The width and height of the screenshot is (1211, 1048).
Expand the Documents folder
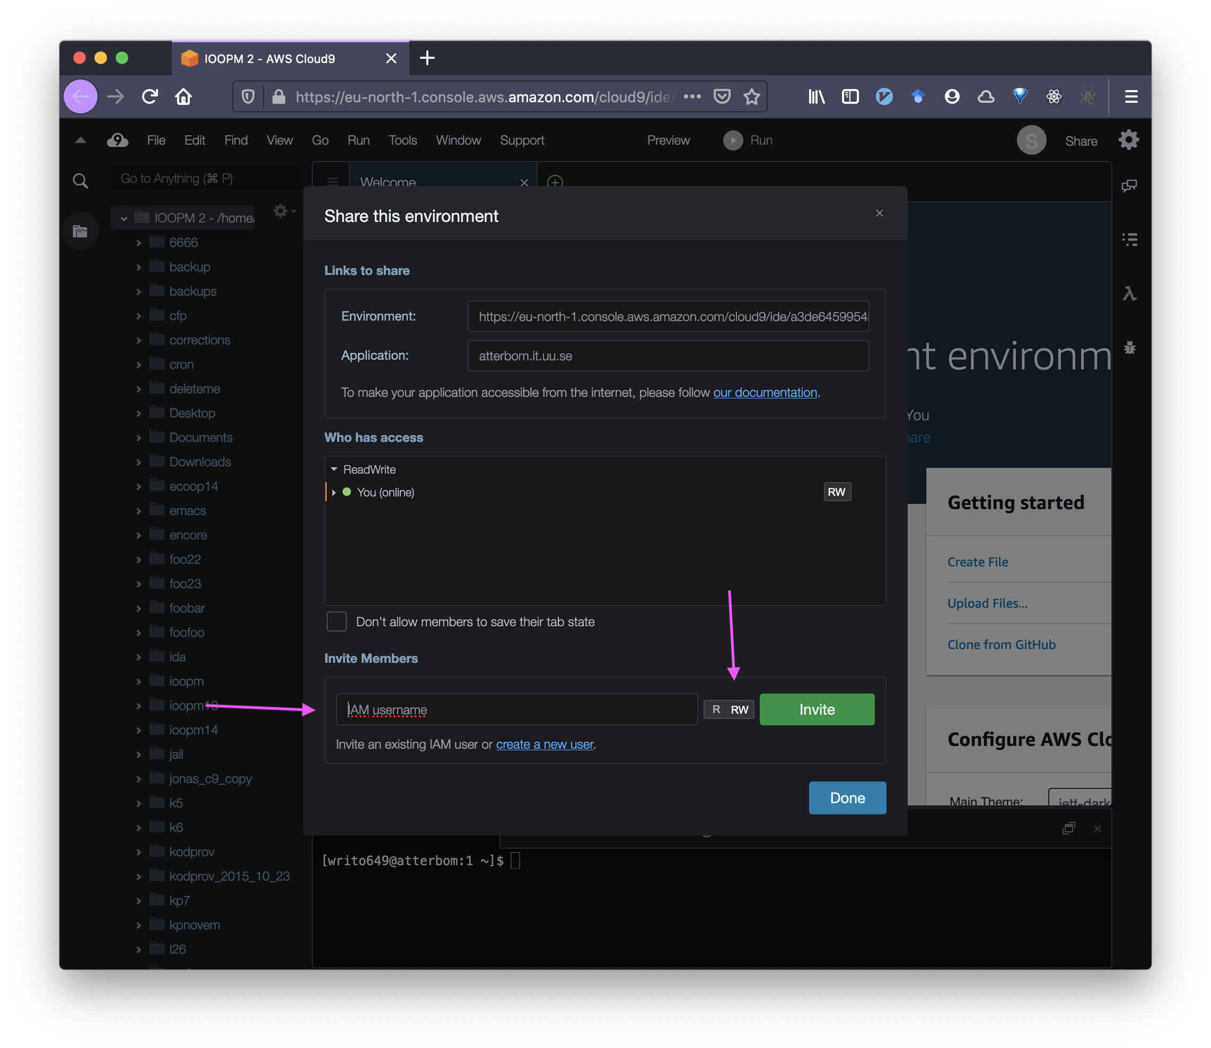139,438
